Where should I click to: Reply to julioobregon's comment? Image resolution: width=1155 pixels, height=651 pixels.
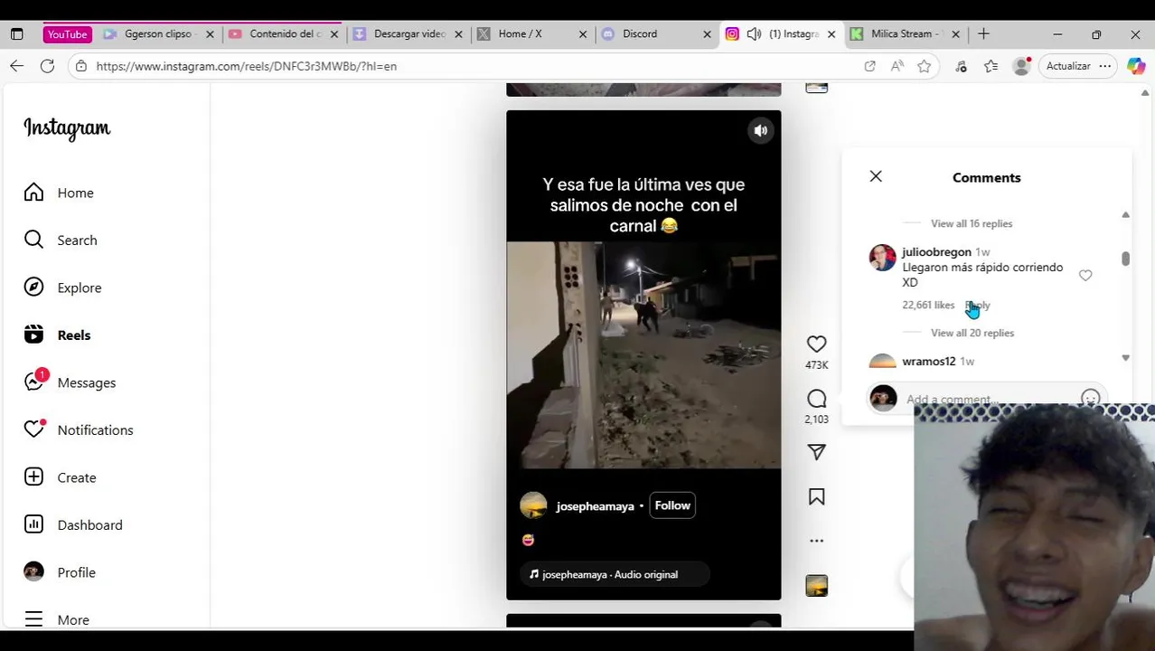(x=978, y=305)
